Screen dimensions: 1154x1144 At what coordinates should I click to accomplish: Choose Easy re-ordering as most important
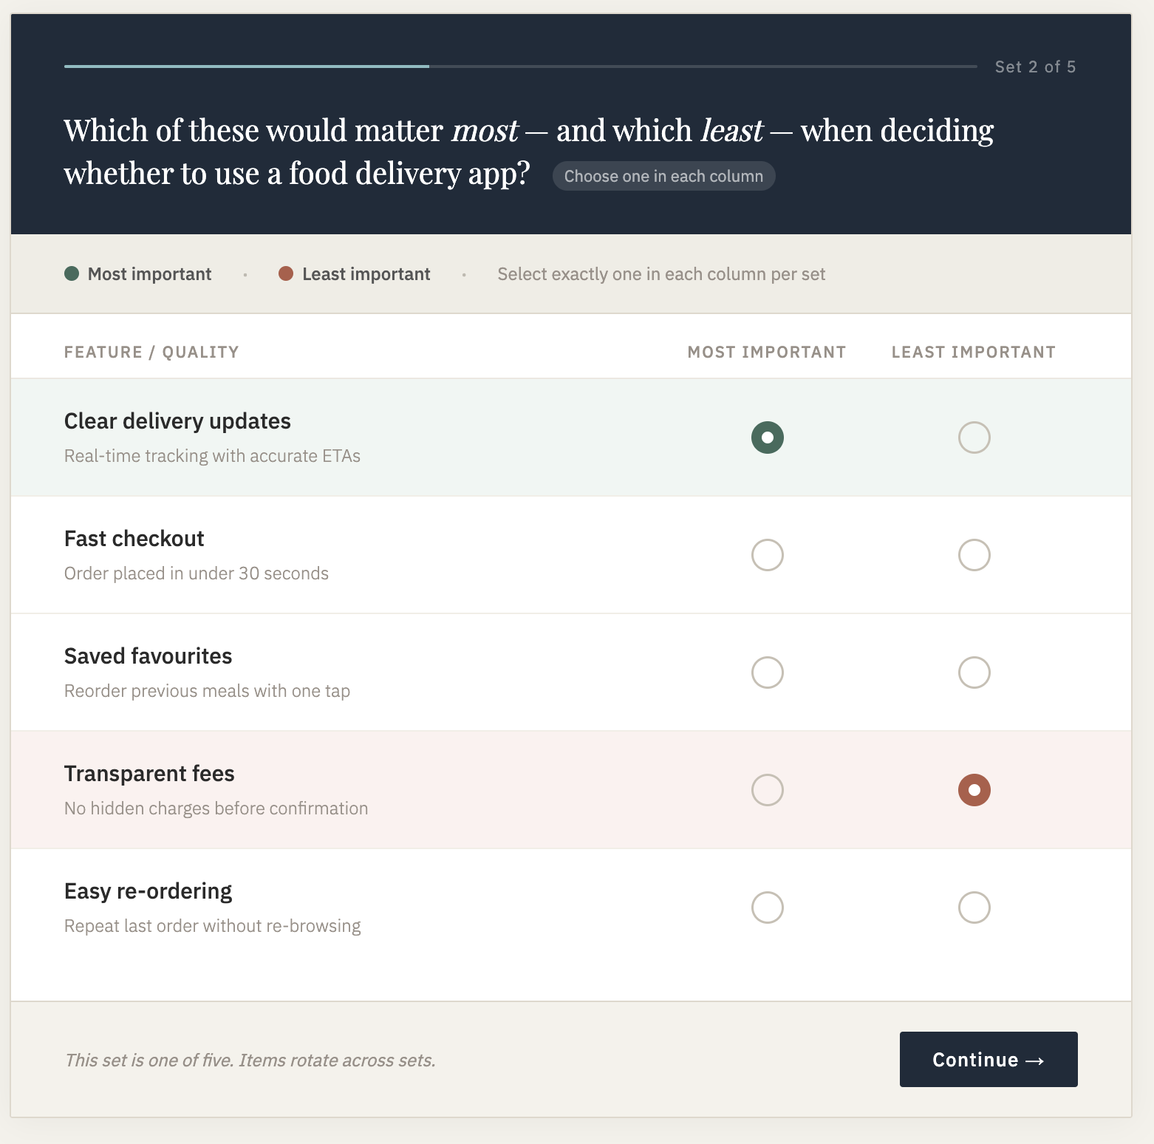(x=767, y=908)
